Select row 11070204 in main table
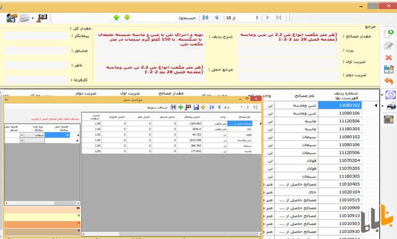The width and height of the screenshot is (397, 239). click(340, 160)
